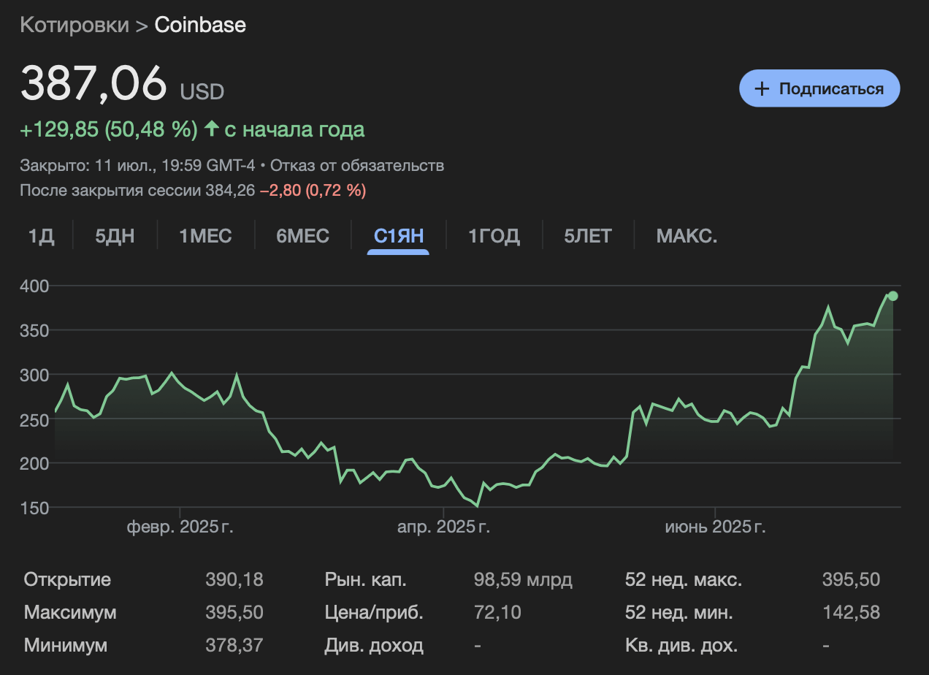Viewport: 929px width, 675px height.
Task: Click the daily low value 378,37
Action: pyautogui.click(x=234, y=646)
